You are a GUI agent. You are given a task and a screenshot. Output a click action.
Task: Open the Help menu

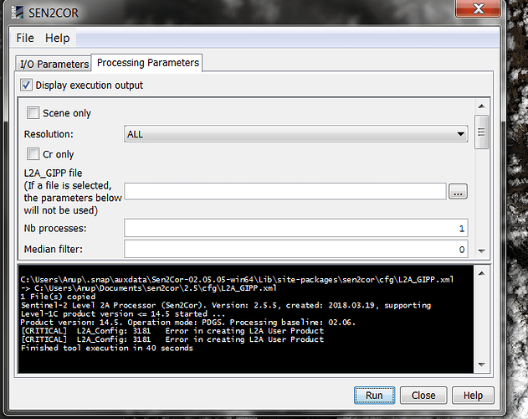[x=57, y=38]
